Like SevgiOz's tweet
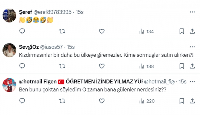 [x=102, y=66]
